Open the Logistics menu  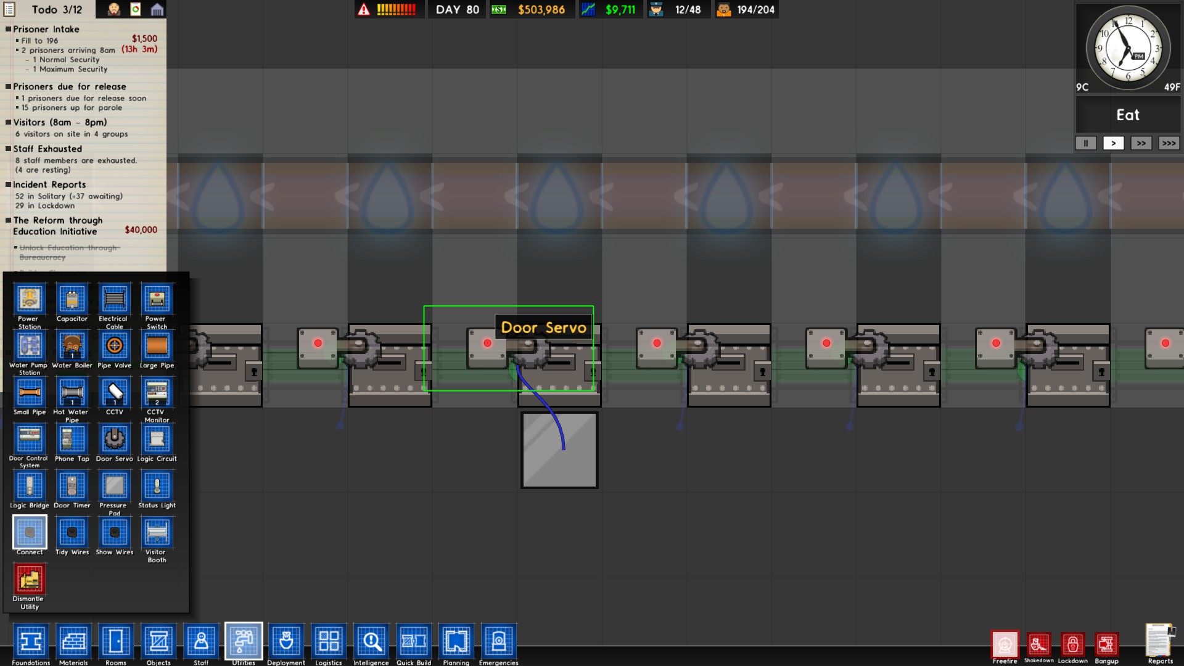[329, 641]
